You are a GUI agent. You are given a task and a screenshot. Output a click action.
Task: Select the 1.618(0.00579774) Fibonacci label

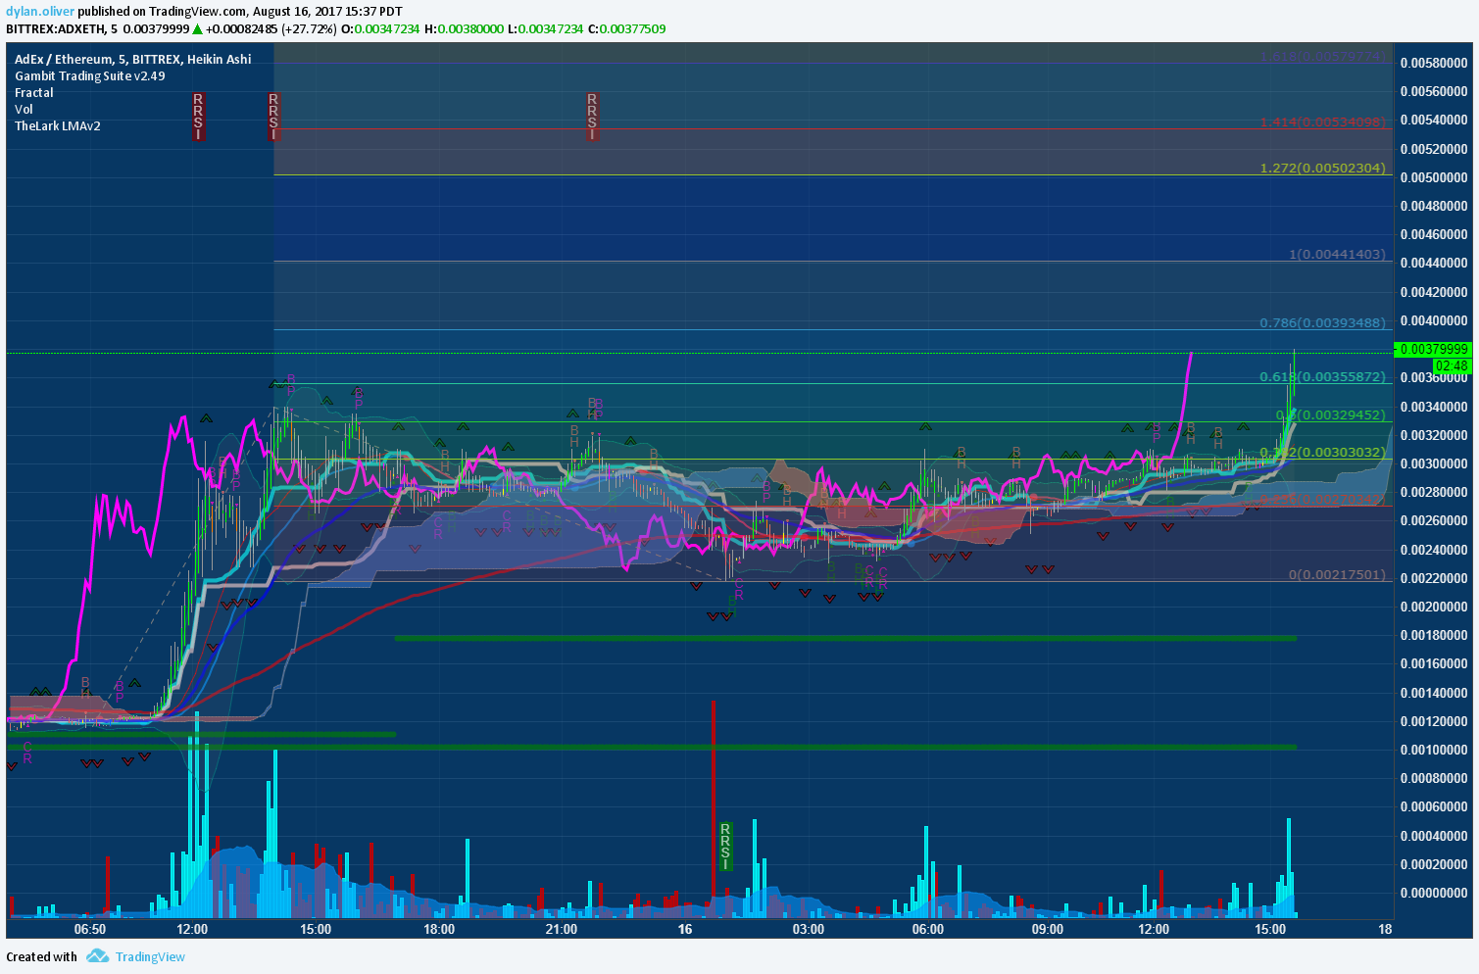click(1323, 56)
